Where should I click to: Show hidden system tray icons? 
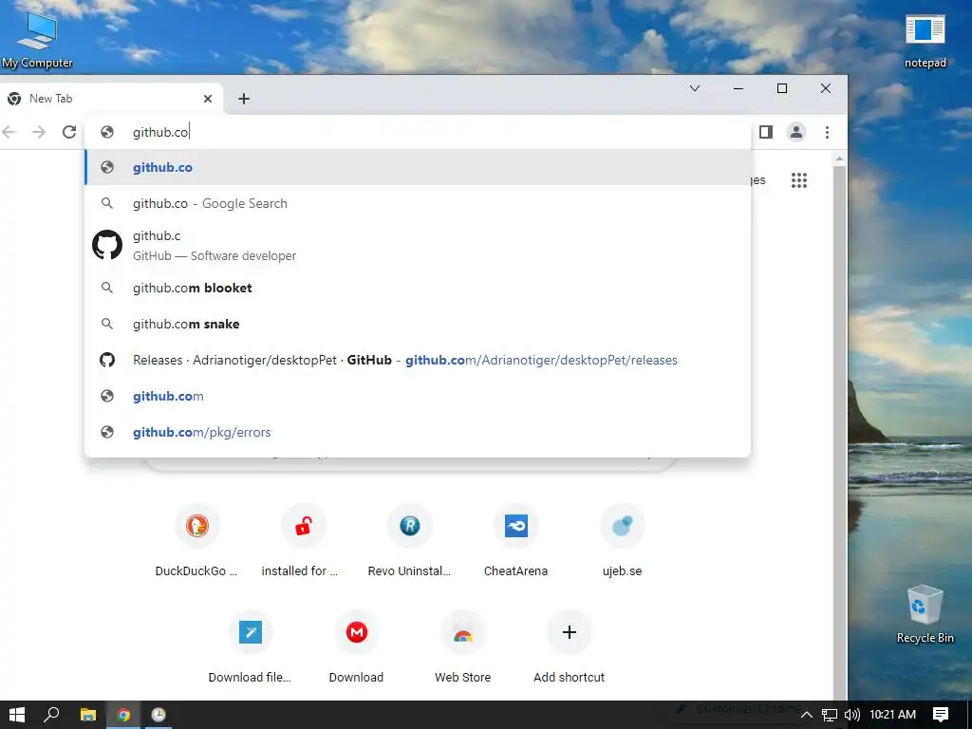coord(807,715)
